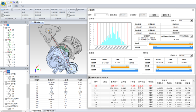Switch to the 工具 ribbon tab
196x112 pixels.
click(x=16, y=6)
